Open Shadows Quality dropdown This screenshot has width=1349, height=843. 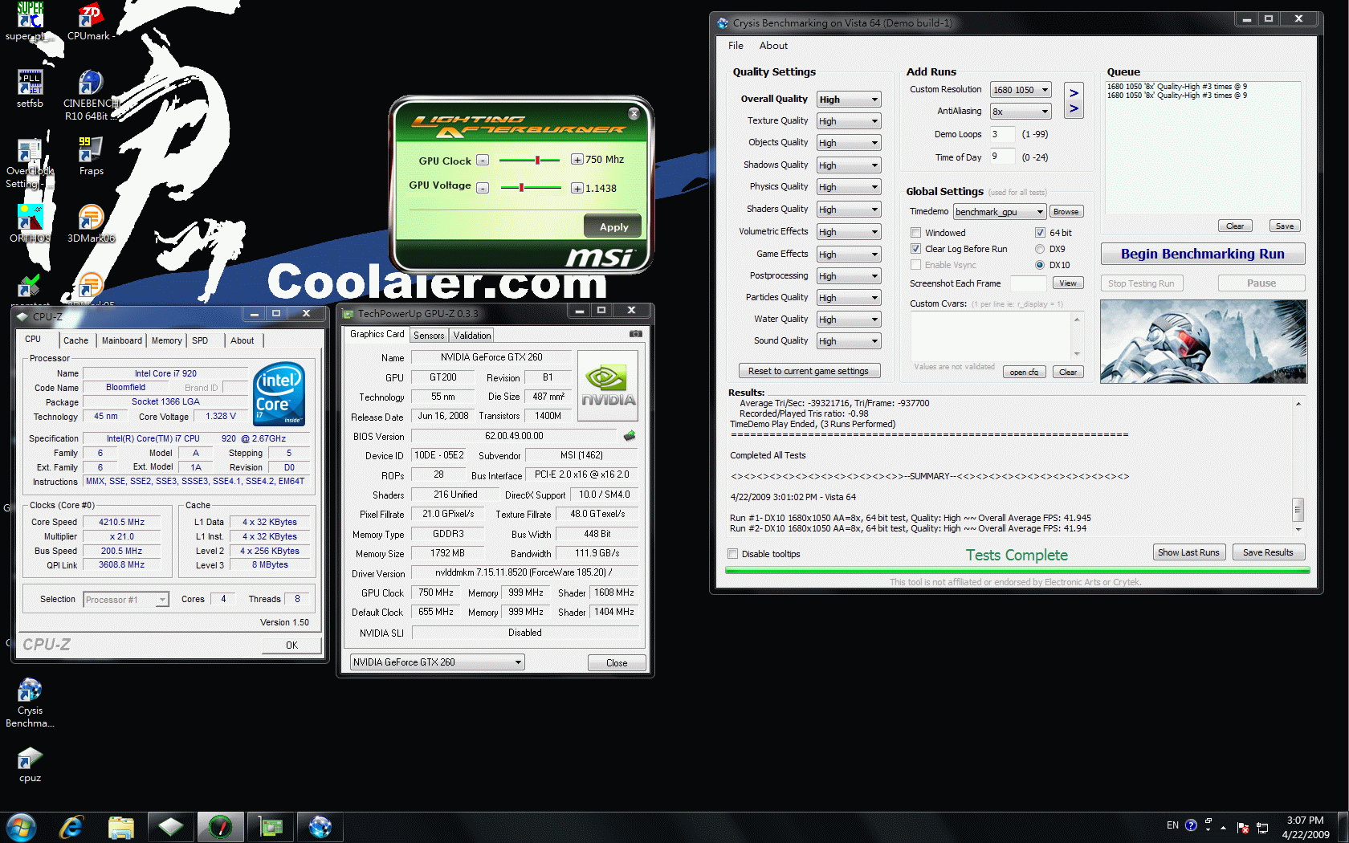coord(849,165)
